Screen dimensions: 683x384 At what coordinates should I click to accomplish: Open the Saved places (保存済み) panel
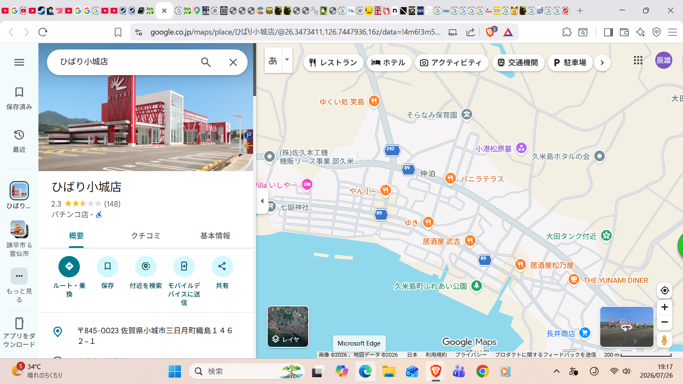coord(19,98)
